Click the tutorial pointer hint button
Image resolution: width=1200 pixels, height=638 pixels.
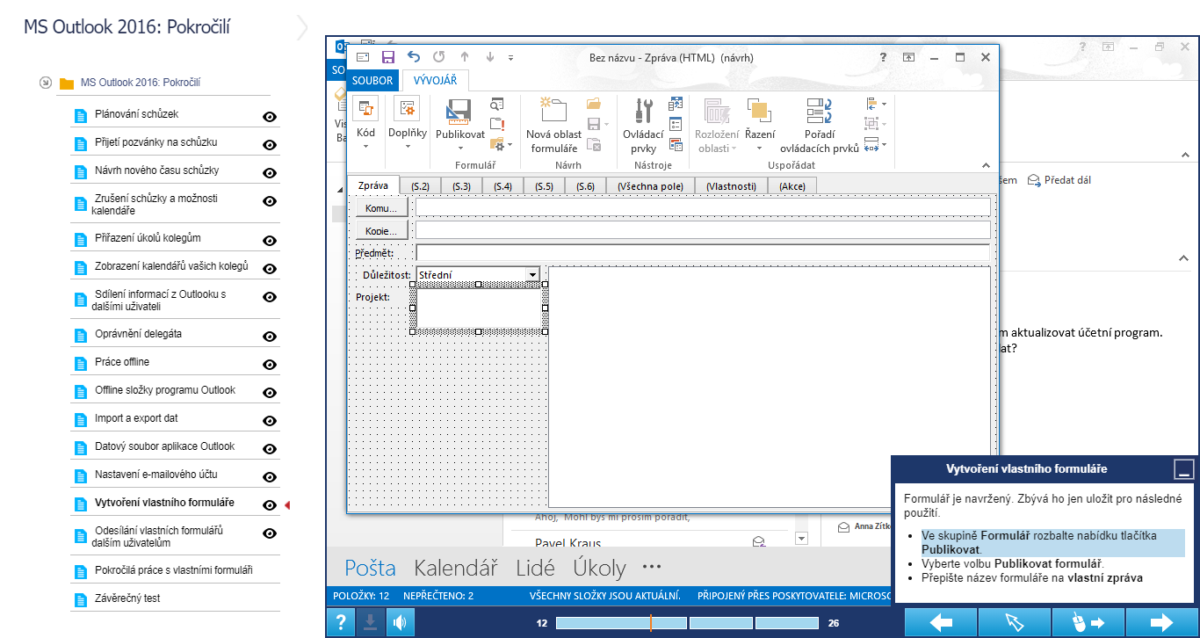[1015, 623]
